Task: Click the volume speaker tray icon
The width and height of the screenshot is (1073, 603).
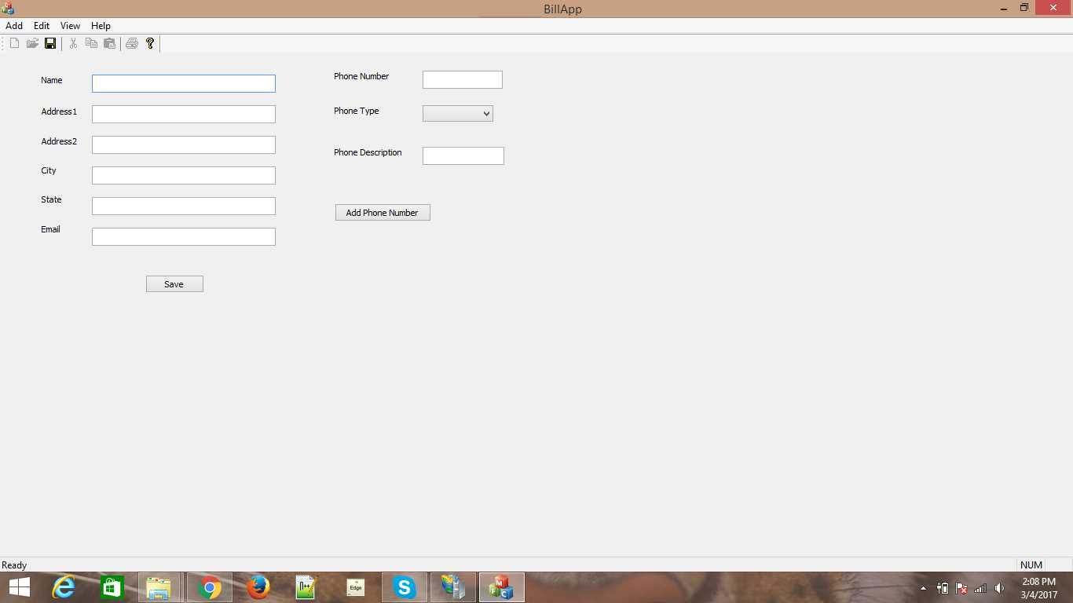Action: [999, 588]
